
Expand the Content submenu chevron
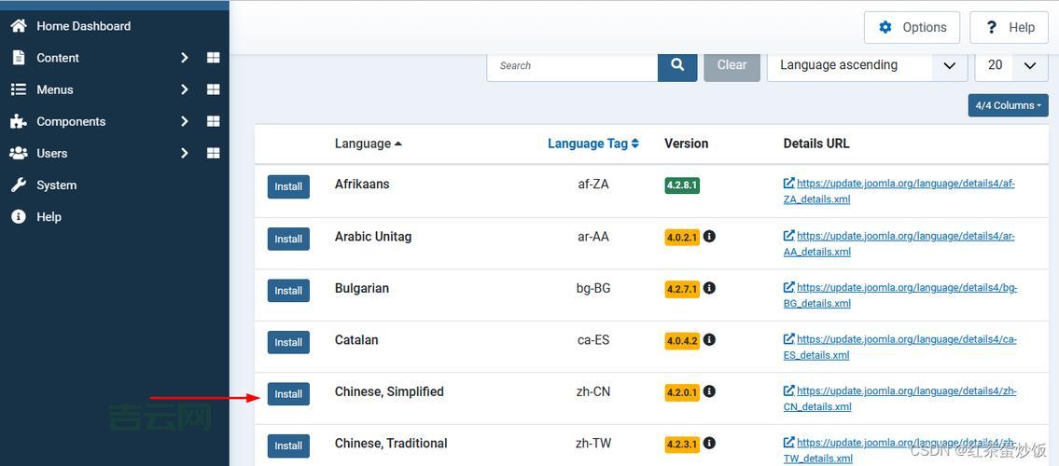[x=184, y=58]
